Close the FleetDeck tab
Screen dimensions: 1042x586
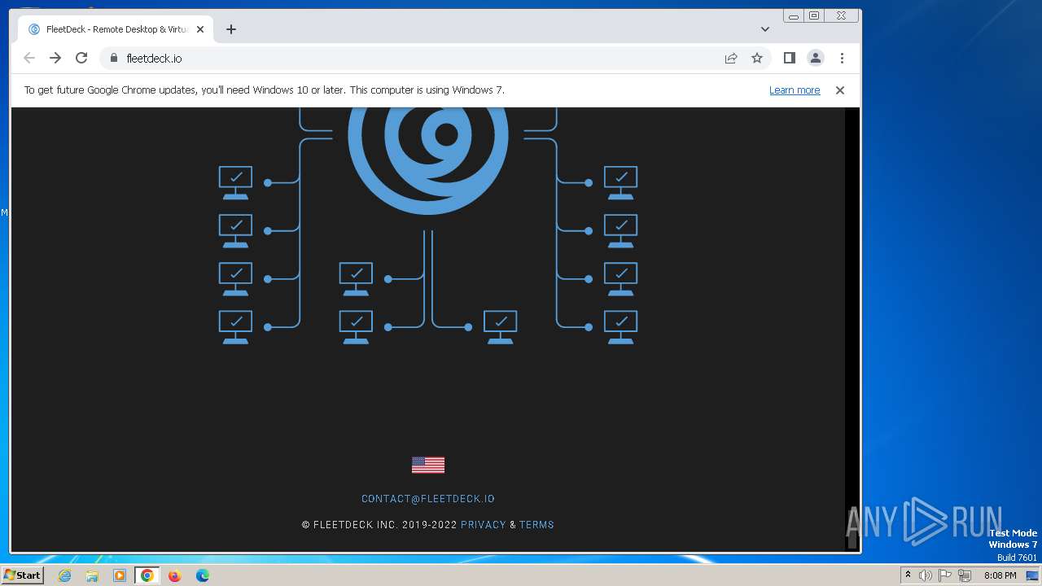click(x=200, y=29)
